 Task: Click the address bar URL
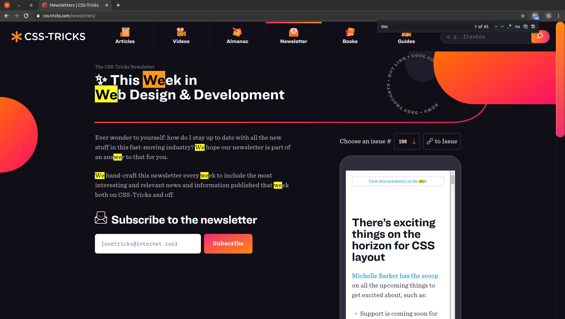(69, 16)
